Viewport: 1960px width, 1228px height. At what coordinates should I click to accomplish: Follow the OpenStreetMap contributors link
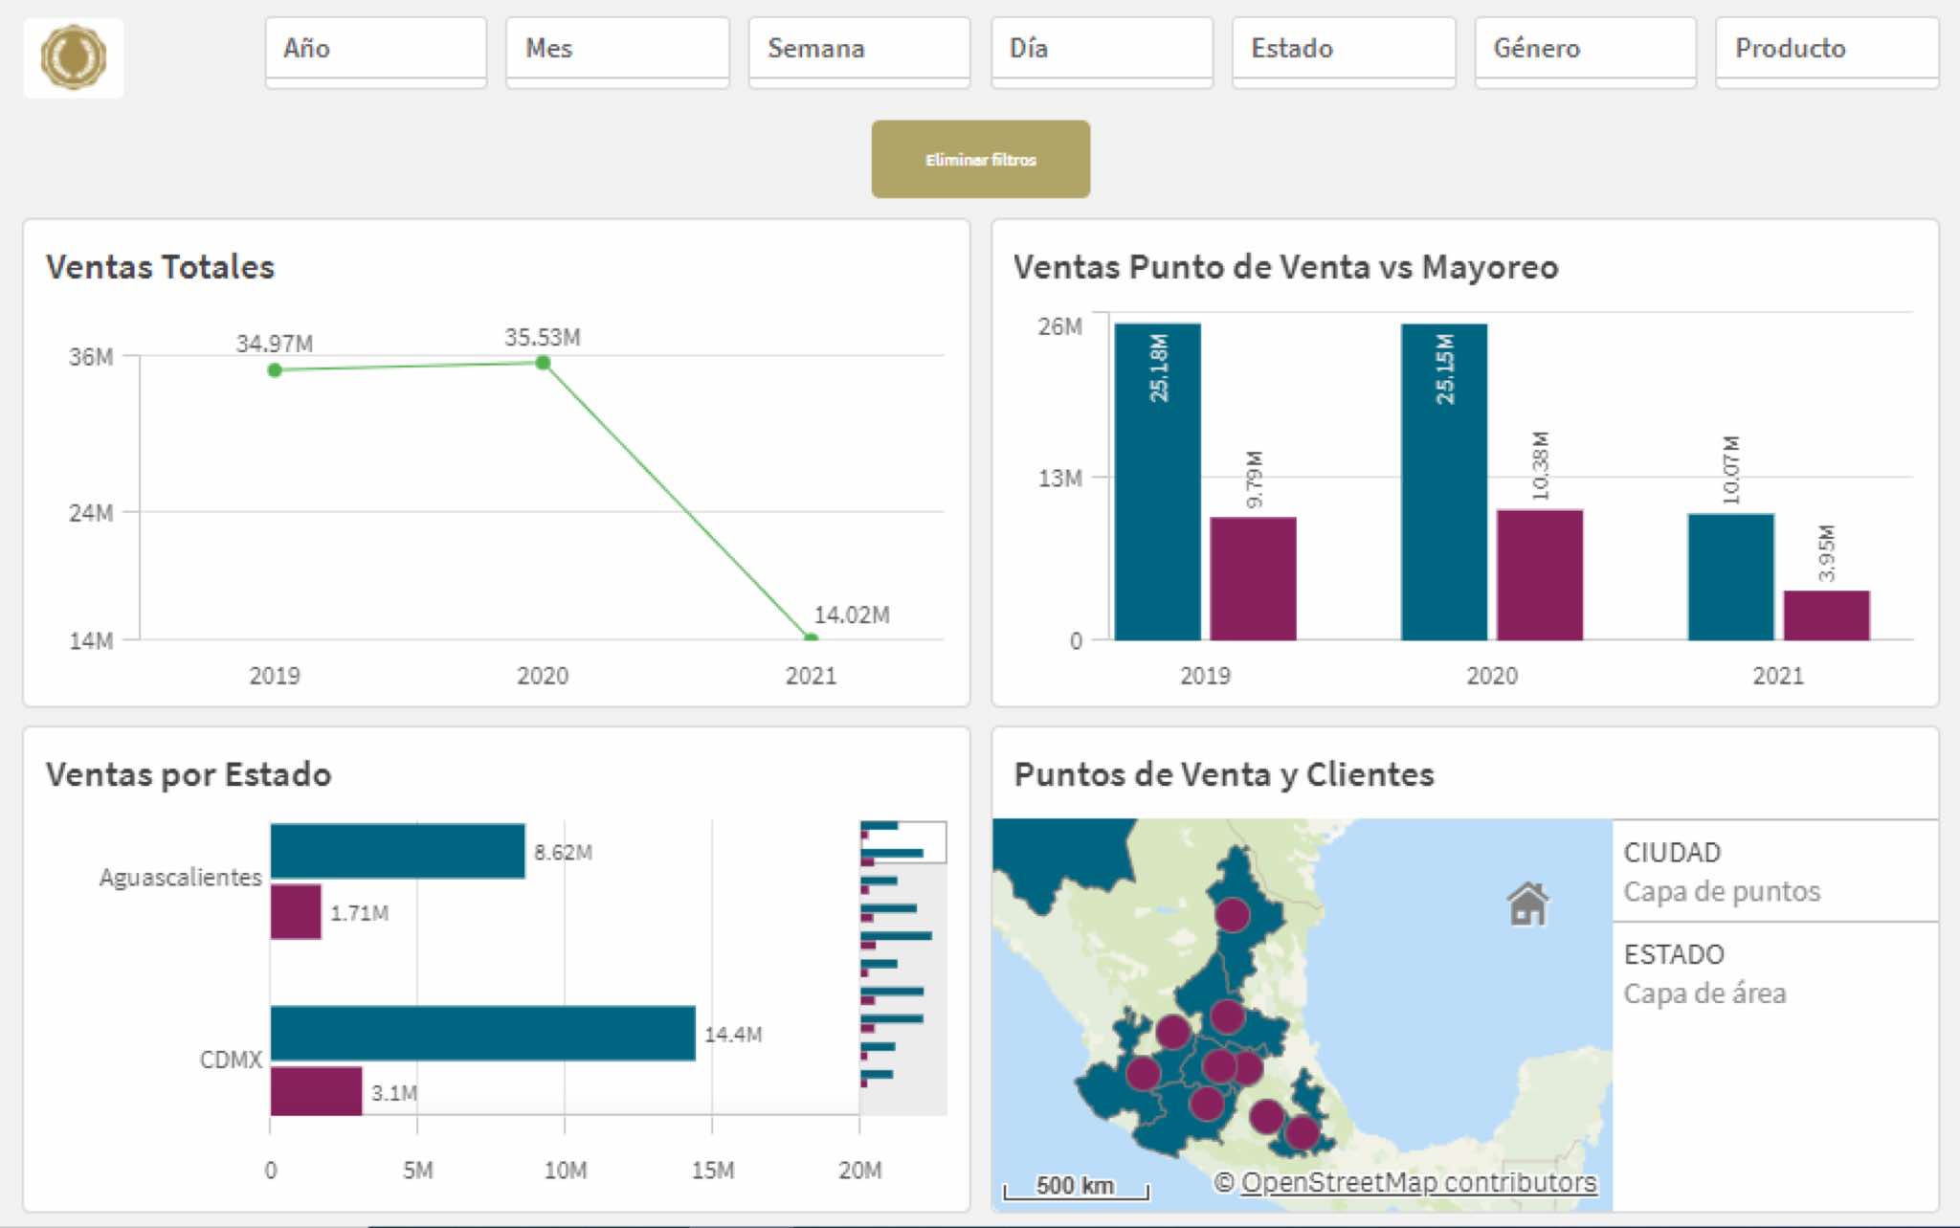coord(1418,1183)
